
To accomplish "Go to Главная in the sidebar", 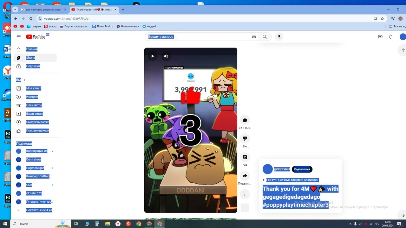I will pos(35,49).
